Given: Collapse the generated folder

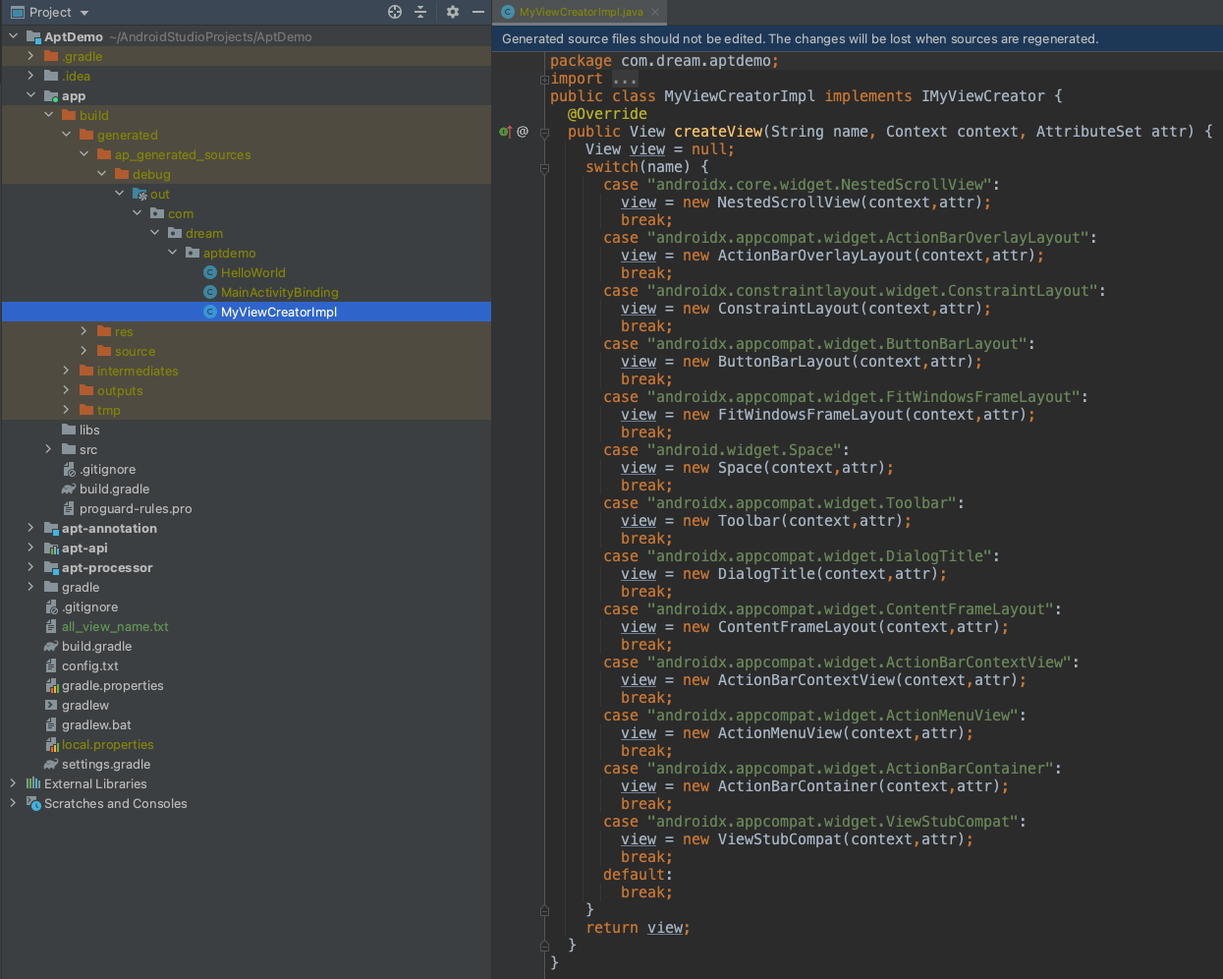Looking at the screenshot, I should 66,135.
